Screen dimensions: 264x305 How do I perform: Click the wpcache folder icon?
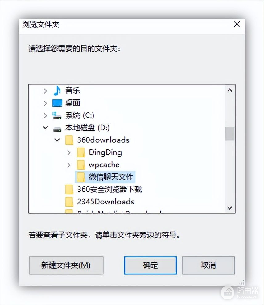[x=81, y=165]
